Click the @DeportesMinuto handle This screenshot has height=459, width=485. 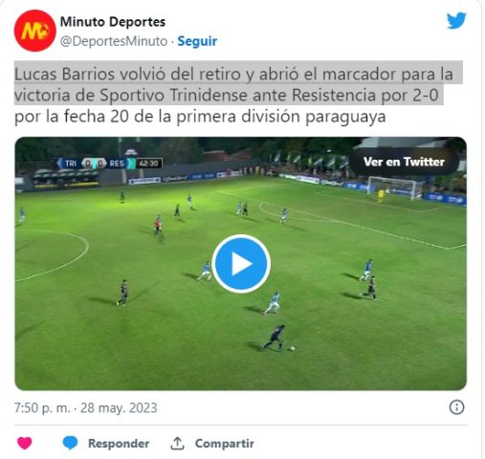click(x=114, y=41)
